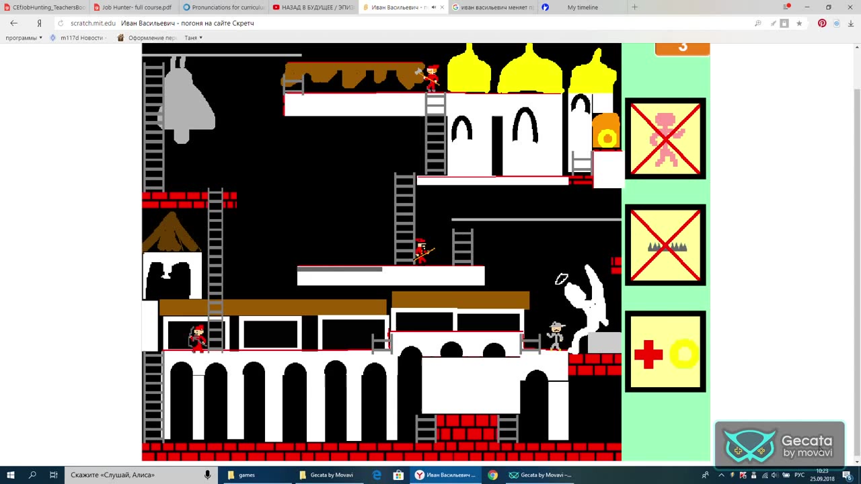The width and height of the screenshot is (861, 484).
Task: Open the Action Center notifications icon
Action: (848, 475)
